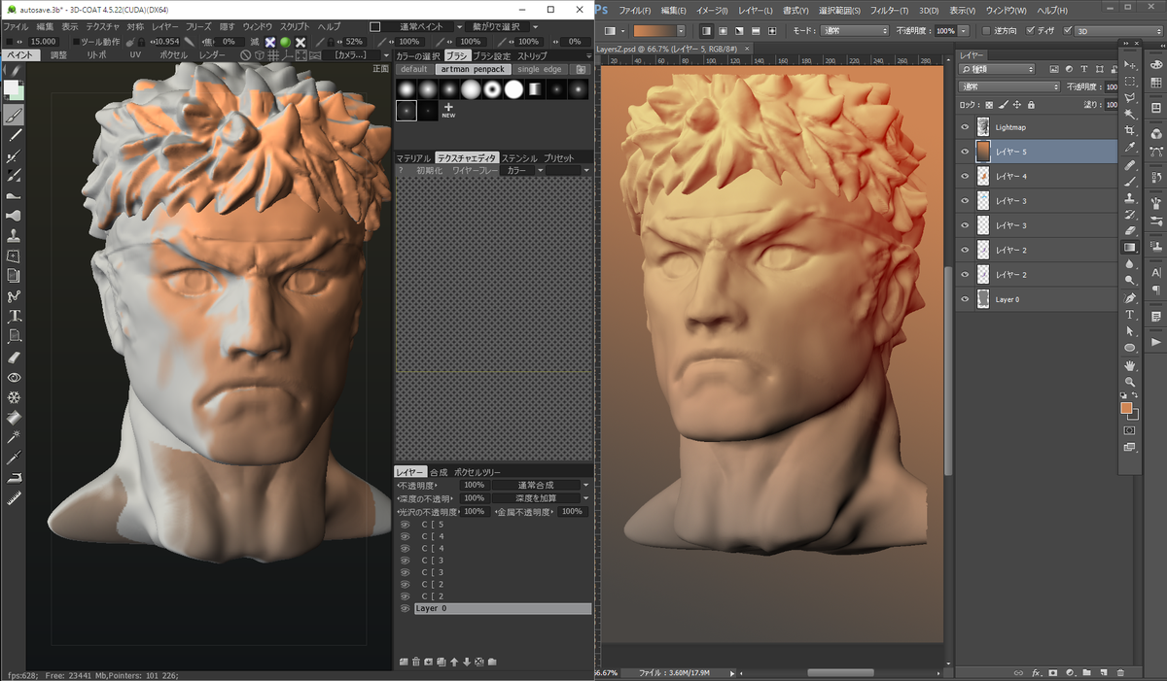Delete layer using 3D-Coat trash icon

(416, 662)
